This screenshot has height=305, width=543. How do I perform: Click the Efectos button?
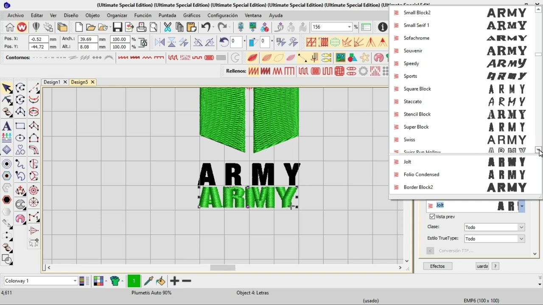437,266
